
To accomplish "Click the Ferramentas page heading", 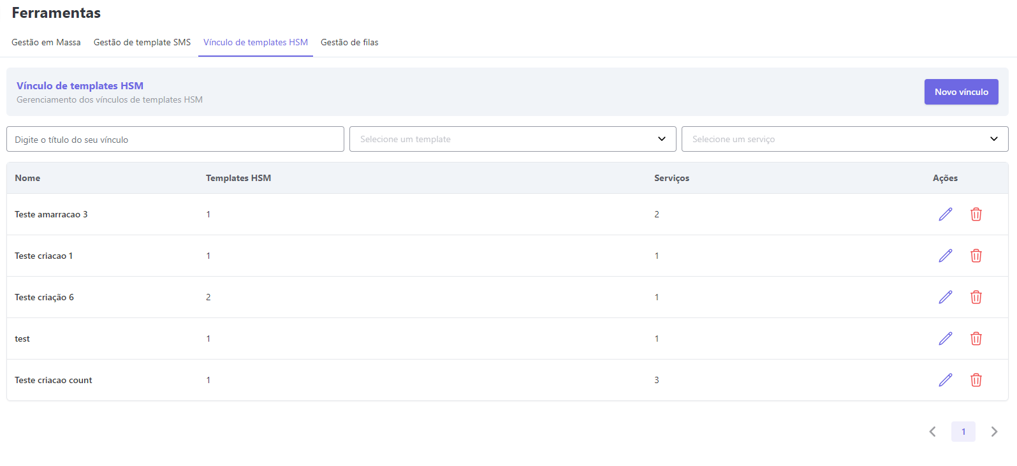I will (56, 13).
